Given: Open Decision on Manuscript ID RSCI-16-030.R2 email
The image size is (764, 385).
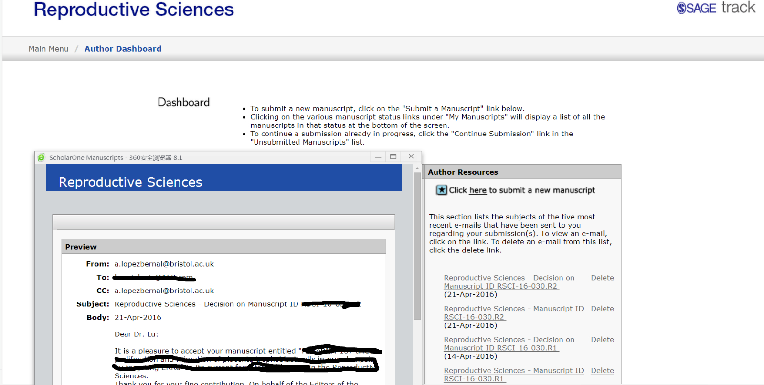Looking at the screenshot, I should point(509,282).
